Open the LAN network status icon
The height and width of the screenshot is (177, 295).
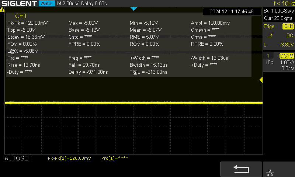point(270,172)
